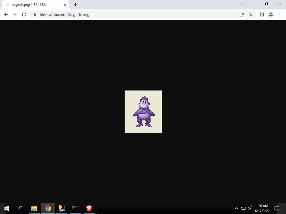The width and height of the screenshot is (286, 214).
Task: Open the Windows Start menu
Action: pyautogui.click(x=7, y=208)
